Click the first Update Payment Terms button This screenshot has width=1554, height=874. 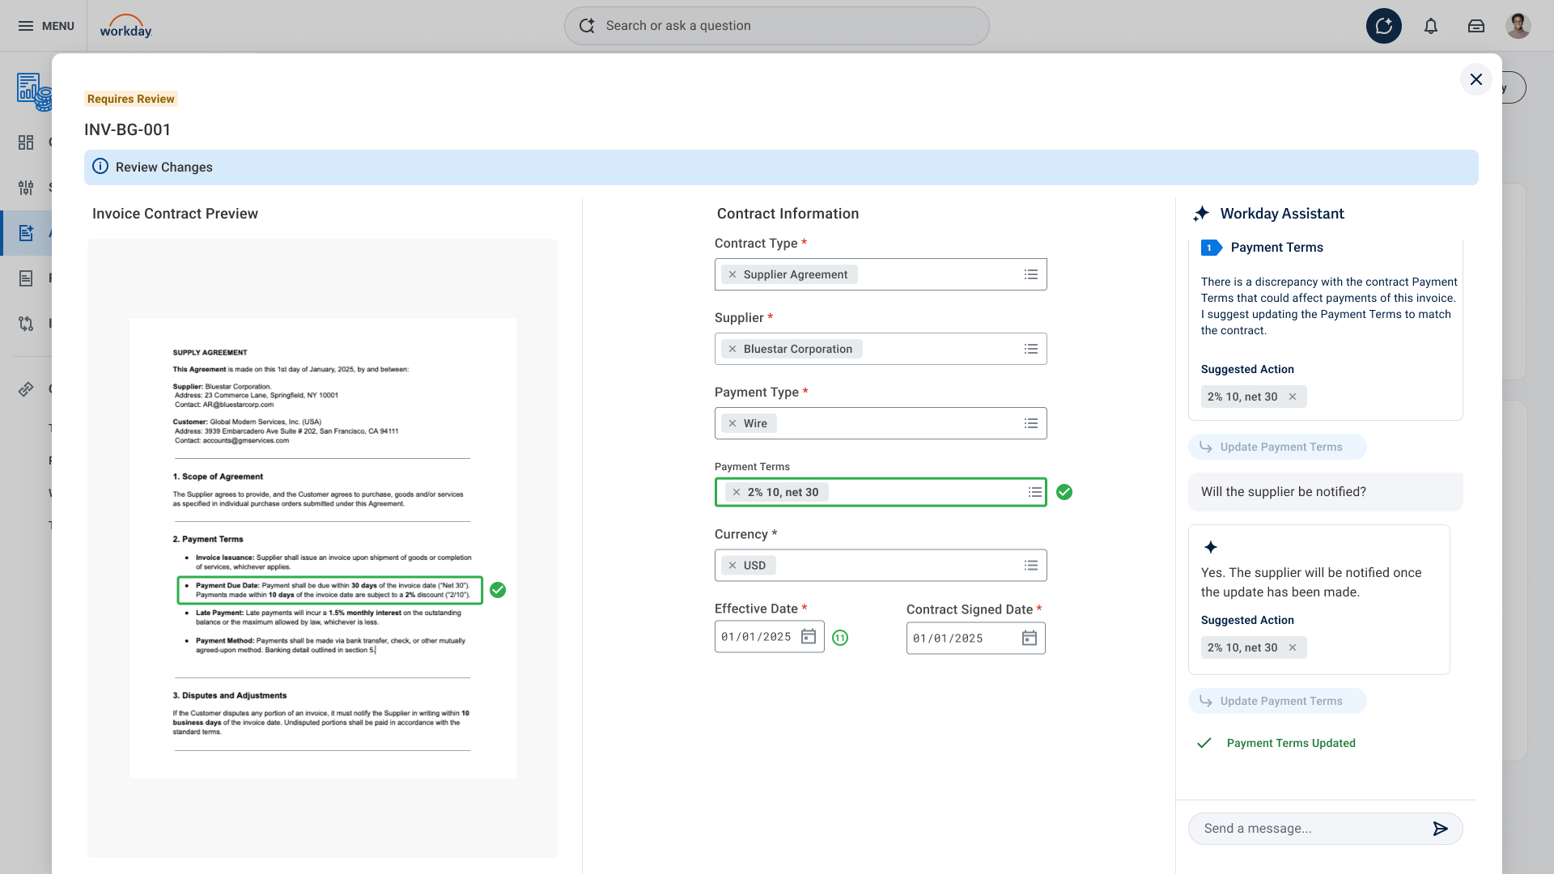coord(1277,447)
